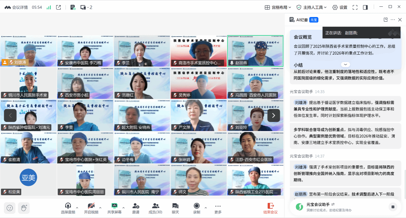Open the 邀请 invite icon

[x=136, y=208]
